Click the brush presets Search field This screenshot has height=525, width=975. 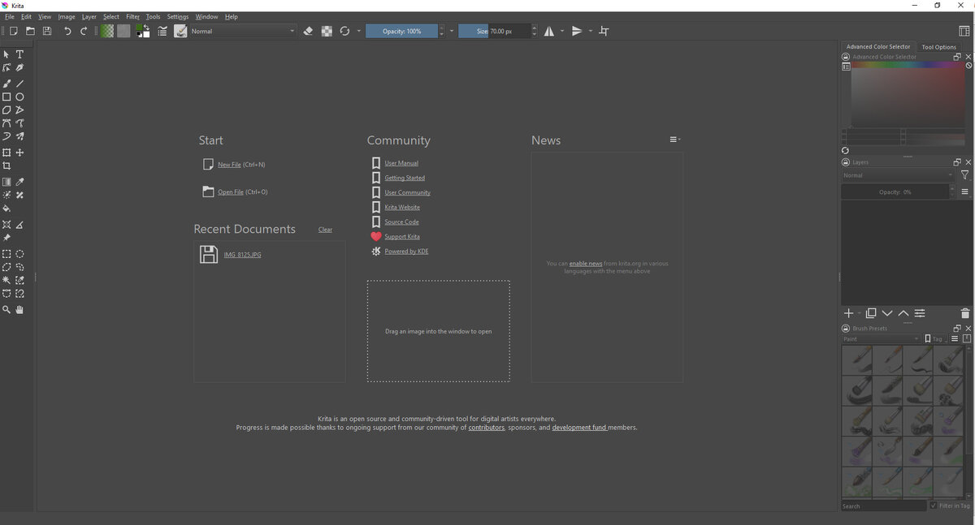883,506
